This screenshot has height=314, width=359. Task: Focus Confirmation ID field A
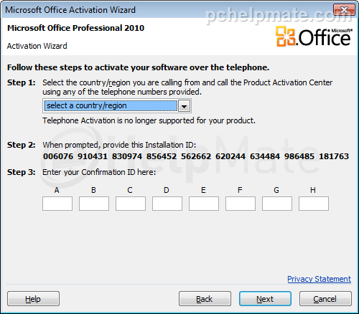pos(57,204)
